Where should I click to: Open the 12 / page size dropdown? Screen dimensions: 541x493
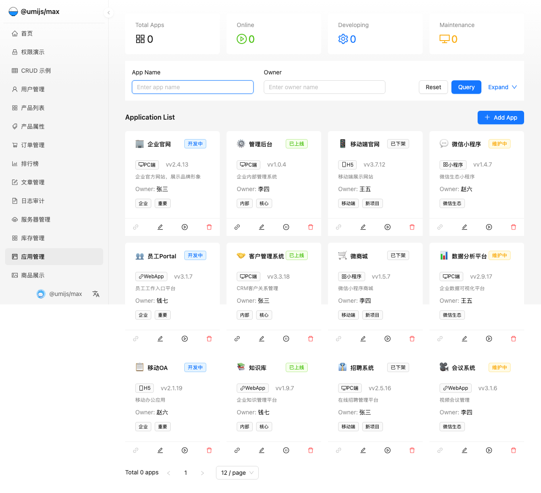237,473
